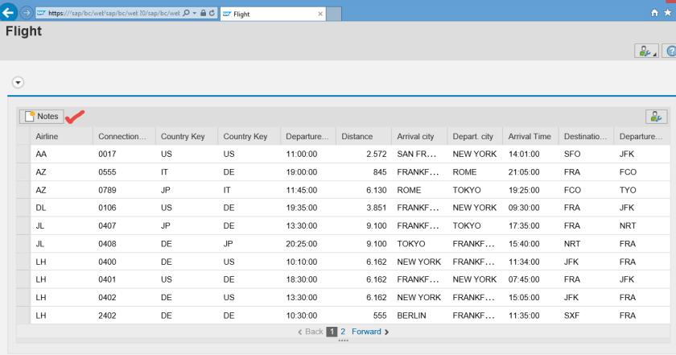Image resolution: width=676 pixels, height=355 pixels.
Task: Refresh the page using reload icon
Action: pyautogui.click(x=211, y=14)
